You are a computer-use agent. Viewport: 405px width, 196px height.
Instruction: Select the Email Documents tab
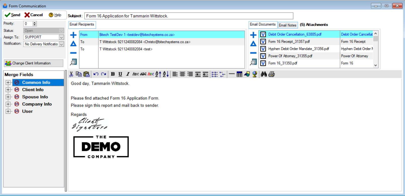[x=263, y=25]
